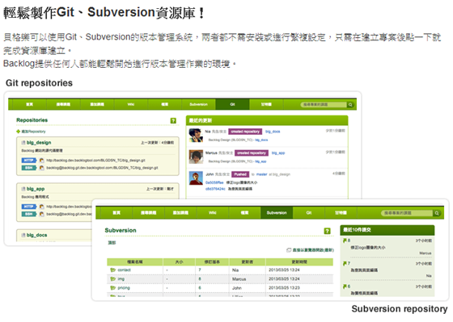Open the tab right of Git in Git window

coord(266,104)
